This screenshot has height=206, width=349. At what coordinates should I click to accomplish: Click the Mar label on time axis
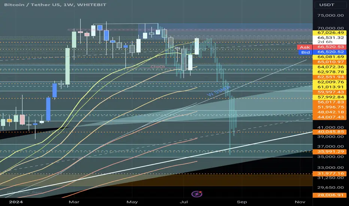coord(74,202)
